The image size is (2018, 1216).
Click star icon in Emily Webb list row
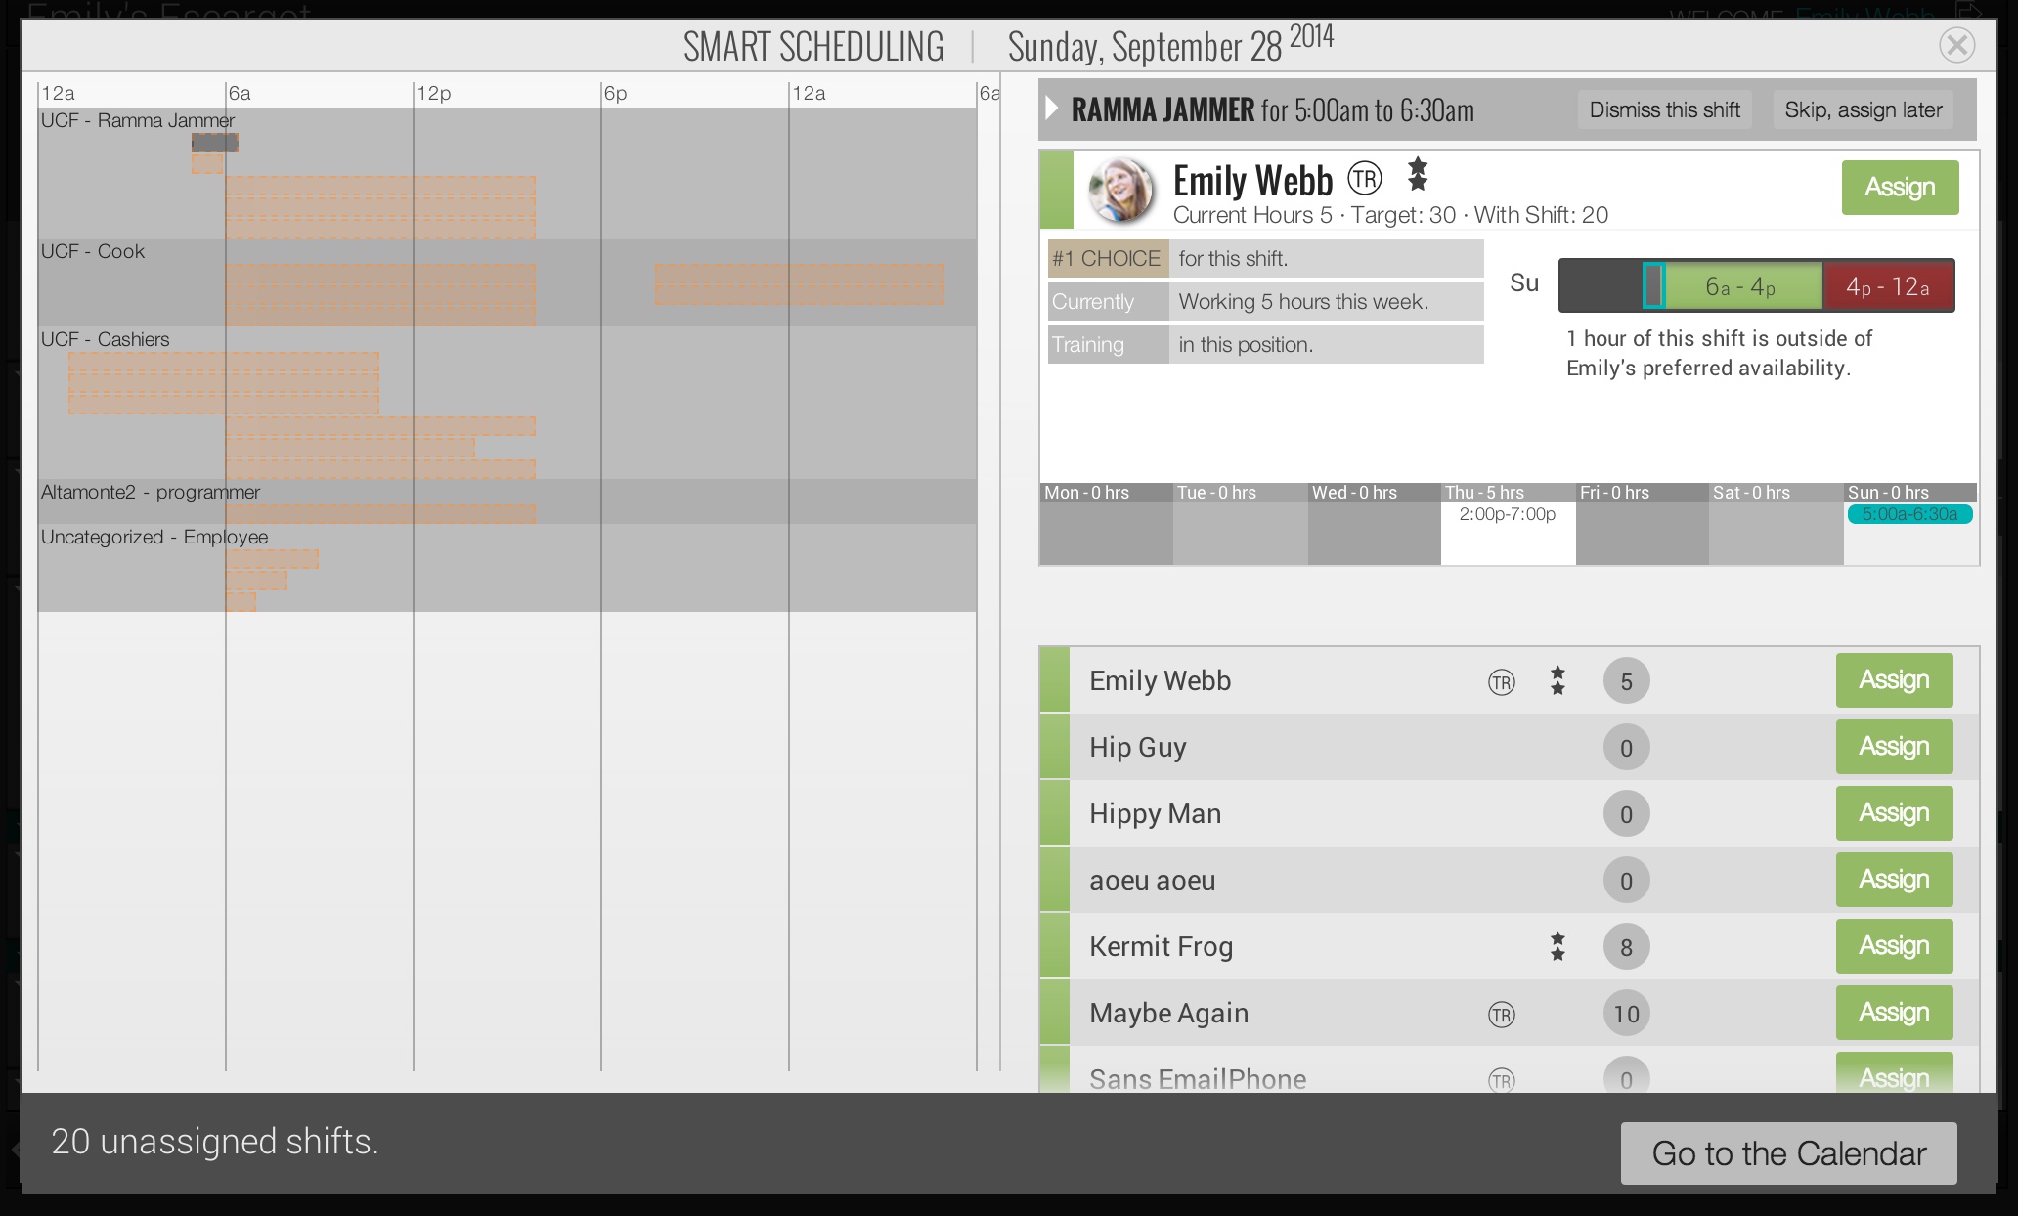pos(1557,681)
